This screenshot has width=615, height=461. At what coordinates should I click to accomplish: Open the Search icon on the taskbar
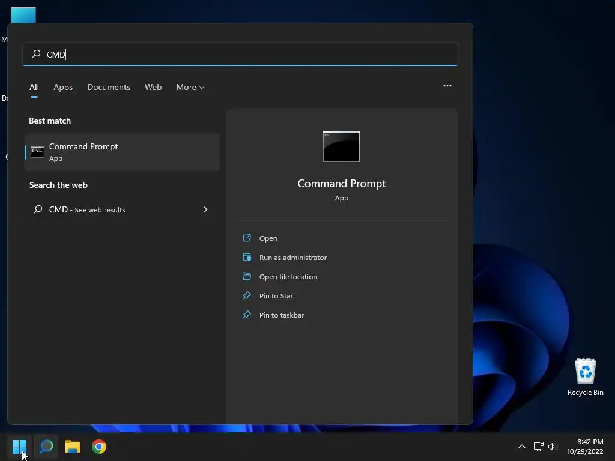click(46, 446)
